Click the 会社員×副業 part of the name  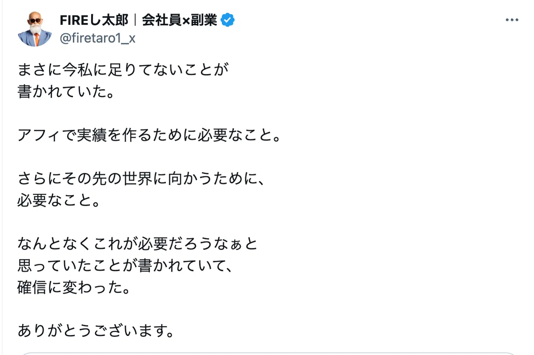pyautogui.click(x=179, y=20)
